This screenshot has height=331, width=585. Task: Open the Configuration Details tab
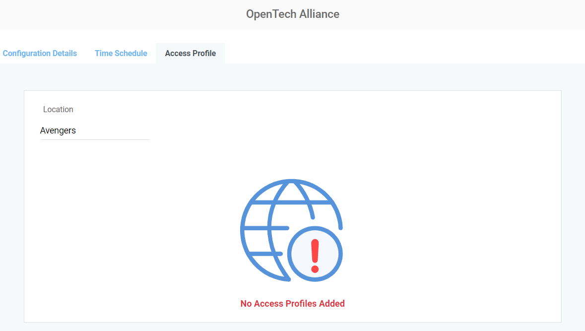(x=40, y=54)
